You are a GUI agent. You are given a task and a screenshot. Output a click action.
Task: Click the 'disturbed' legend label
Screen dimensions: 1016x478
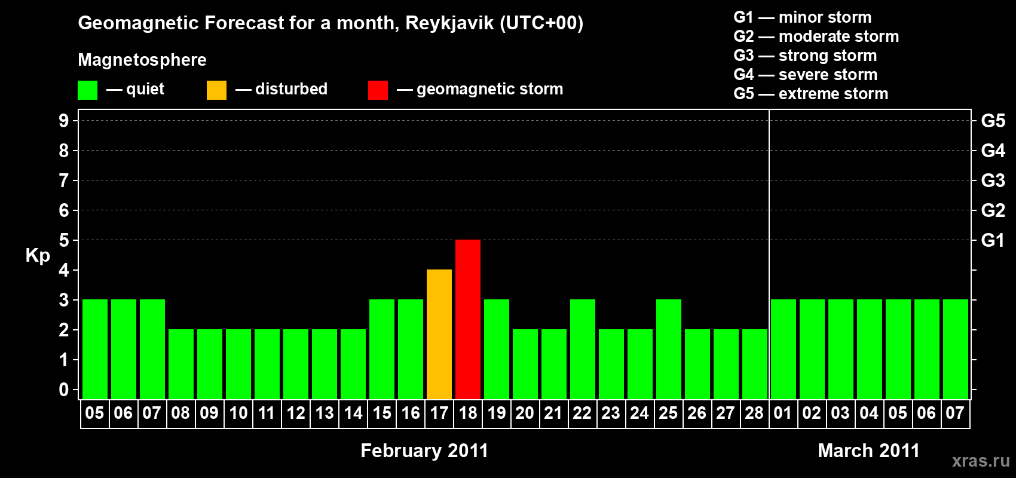click(x=291, y=89)
